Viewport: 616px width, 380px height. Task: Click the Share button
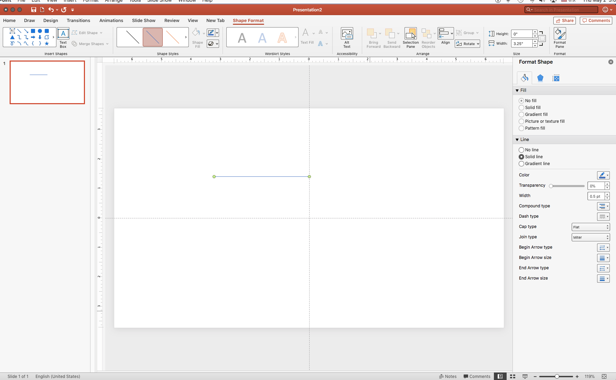point(564,21)
